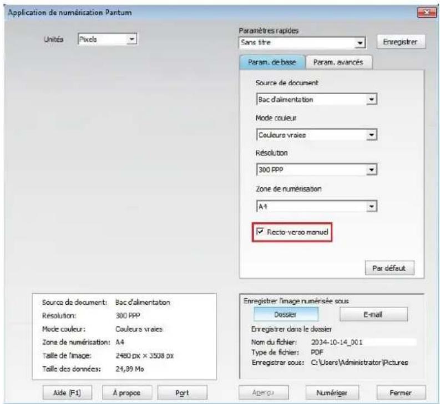
Task: Click the summary Résolution value 300 PPP
Action: pyautogui.click(x=128, y=316)
